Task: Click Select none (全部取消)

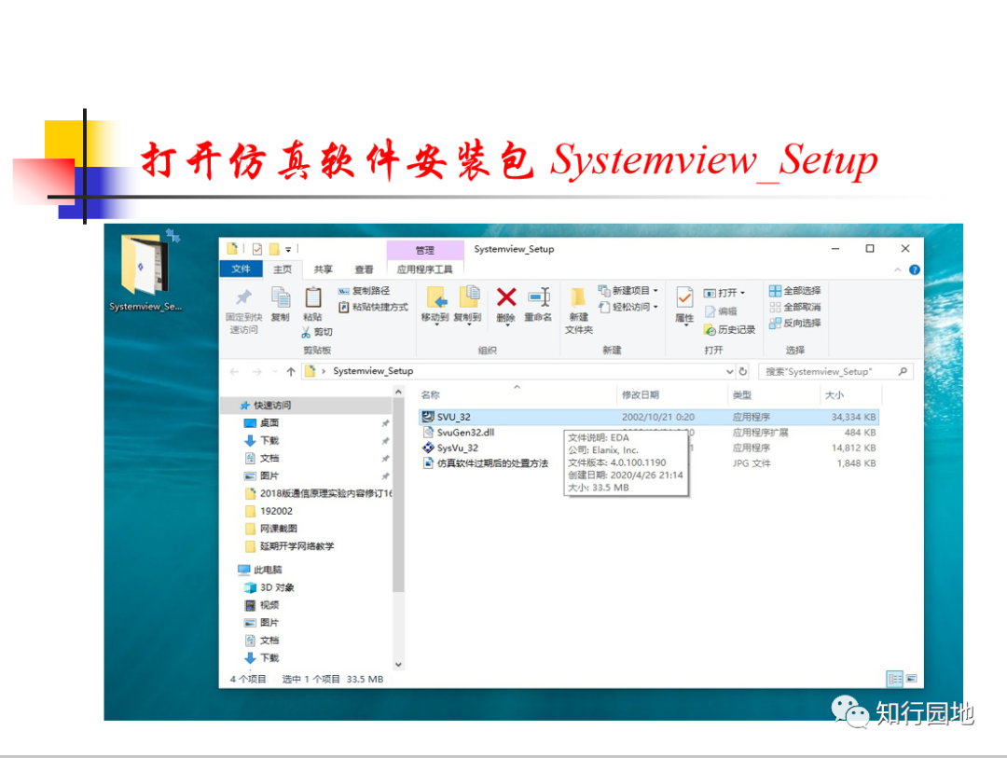Action: coord(795,307)
